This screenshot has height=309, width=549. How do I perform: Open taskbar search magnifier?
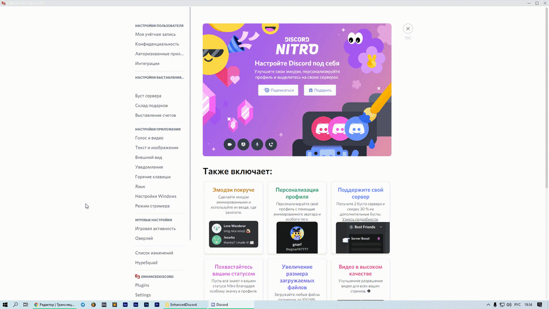point(16,304)
